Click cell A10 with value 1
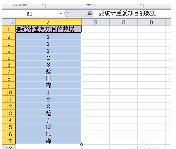Image resolution: width=176 pixels, height=149 pixels. point(48,92)
